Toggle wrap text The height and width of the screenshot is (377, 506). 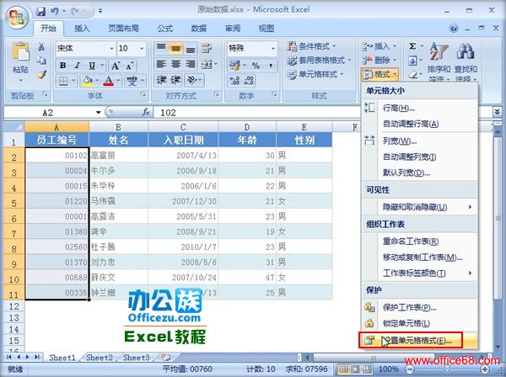point(207,48)
